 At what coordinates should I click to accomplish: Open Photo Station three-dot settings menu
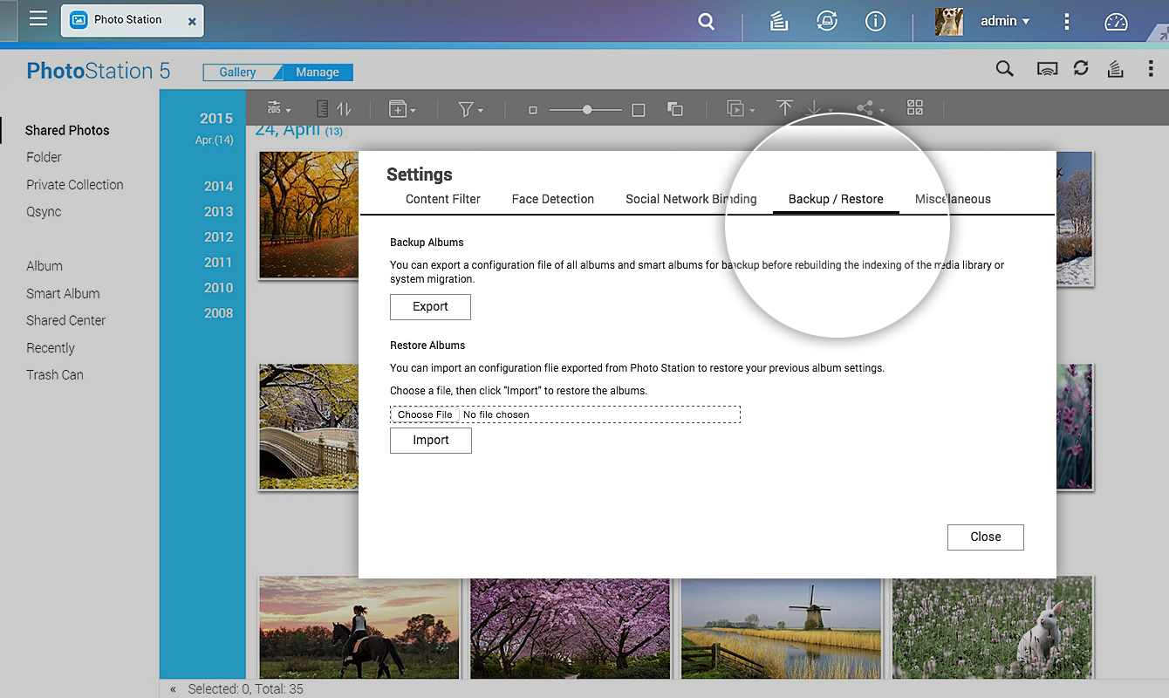pyautogui.click(x=1151, y=69)
